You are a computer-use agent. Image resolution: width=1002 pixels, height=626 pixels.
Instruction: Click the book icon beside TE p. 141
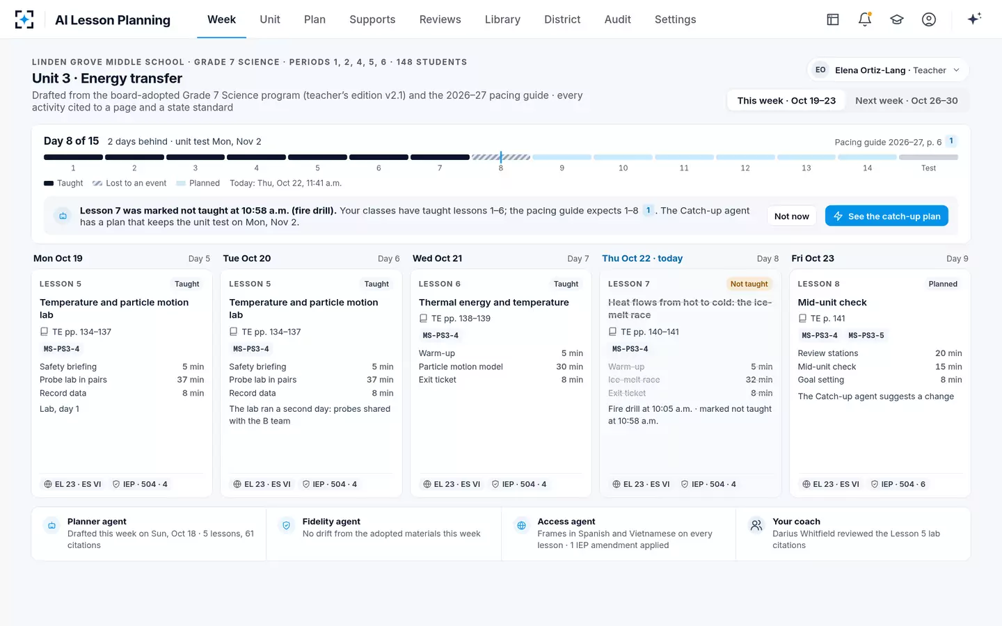(802, 319)
